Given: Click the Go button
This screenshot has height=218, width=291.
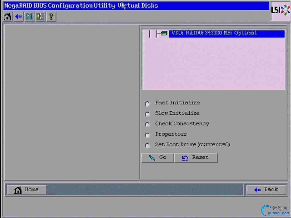Looking at the screenshot, I should 157,158.
